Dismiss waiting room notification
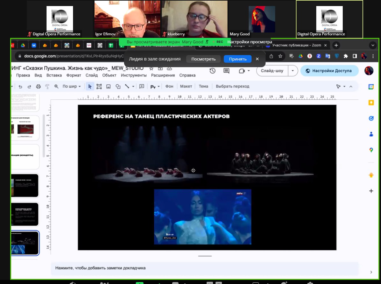Image resolution: width=381 pixels, height=284 pixels. [x=257, y=59]
